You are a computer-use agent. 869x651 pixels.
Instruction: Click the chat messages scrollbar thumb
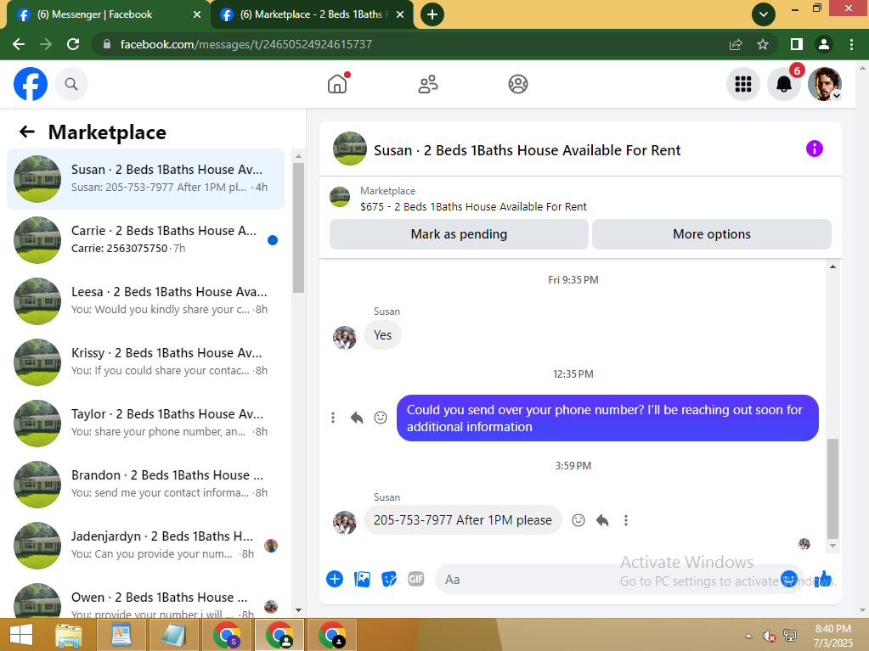point(832,488)
